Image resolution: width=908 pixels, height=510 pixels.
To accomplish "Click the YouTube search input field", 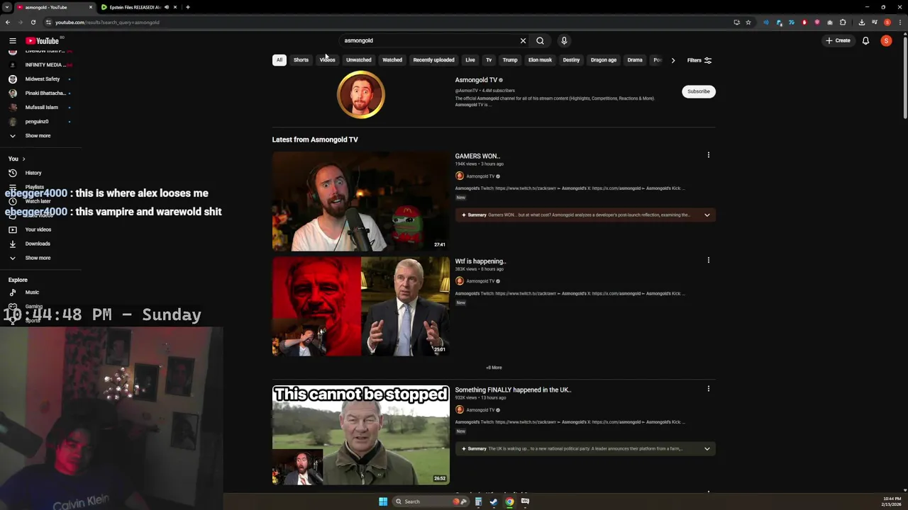I will 429,41.
